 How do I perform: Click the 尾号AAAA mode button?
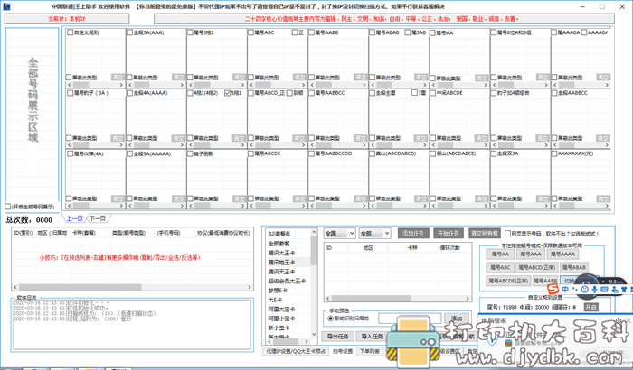pyautogui.click(x=562, y=254)
